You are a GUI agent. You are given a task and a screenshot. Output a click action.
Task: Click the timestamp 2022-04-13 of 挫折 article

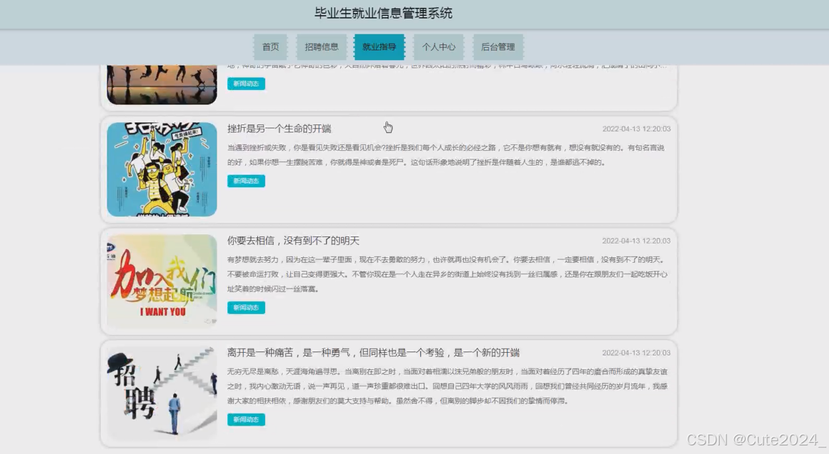tap(637, 130)
